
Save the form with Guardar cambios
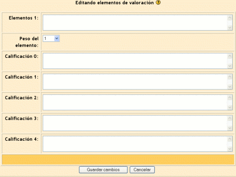pos(103,170)
